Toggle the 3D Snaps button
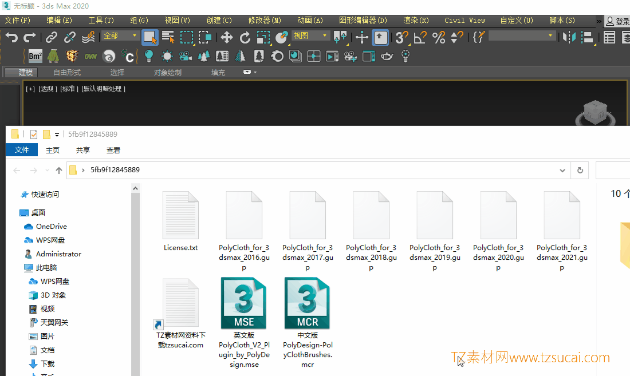Viewport: 630px width, 376px height. (x=402, y=37)
